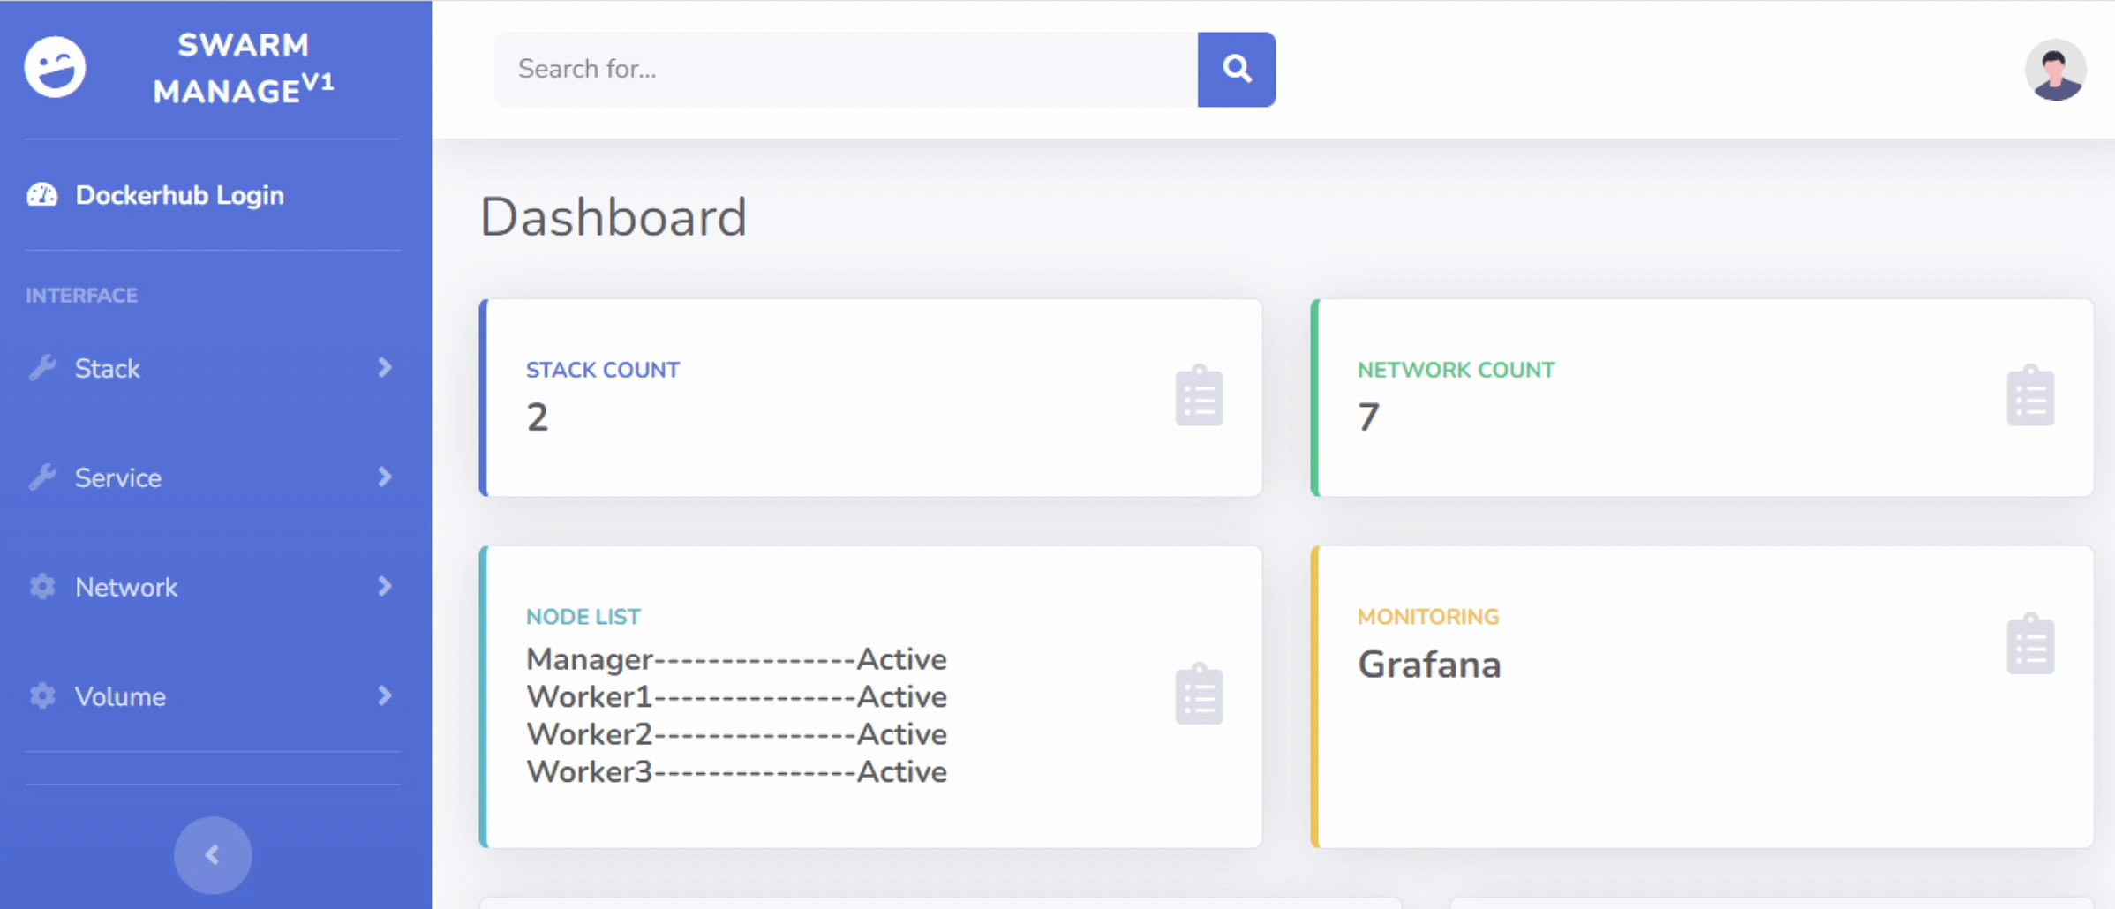Open the user avatar profile menu
Image resolution: width=2115 pixels, height=909 pixels.
tap(2055, 70)
